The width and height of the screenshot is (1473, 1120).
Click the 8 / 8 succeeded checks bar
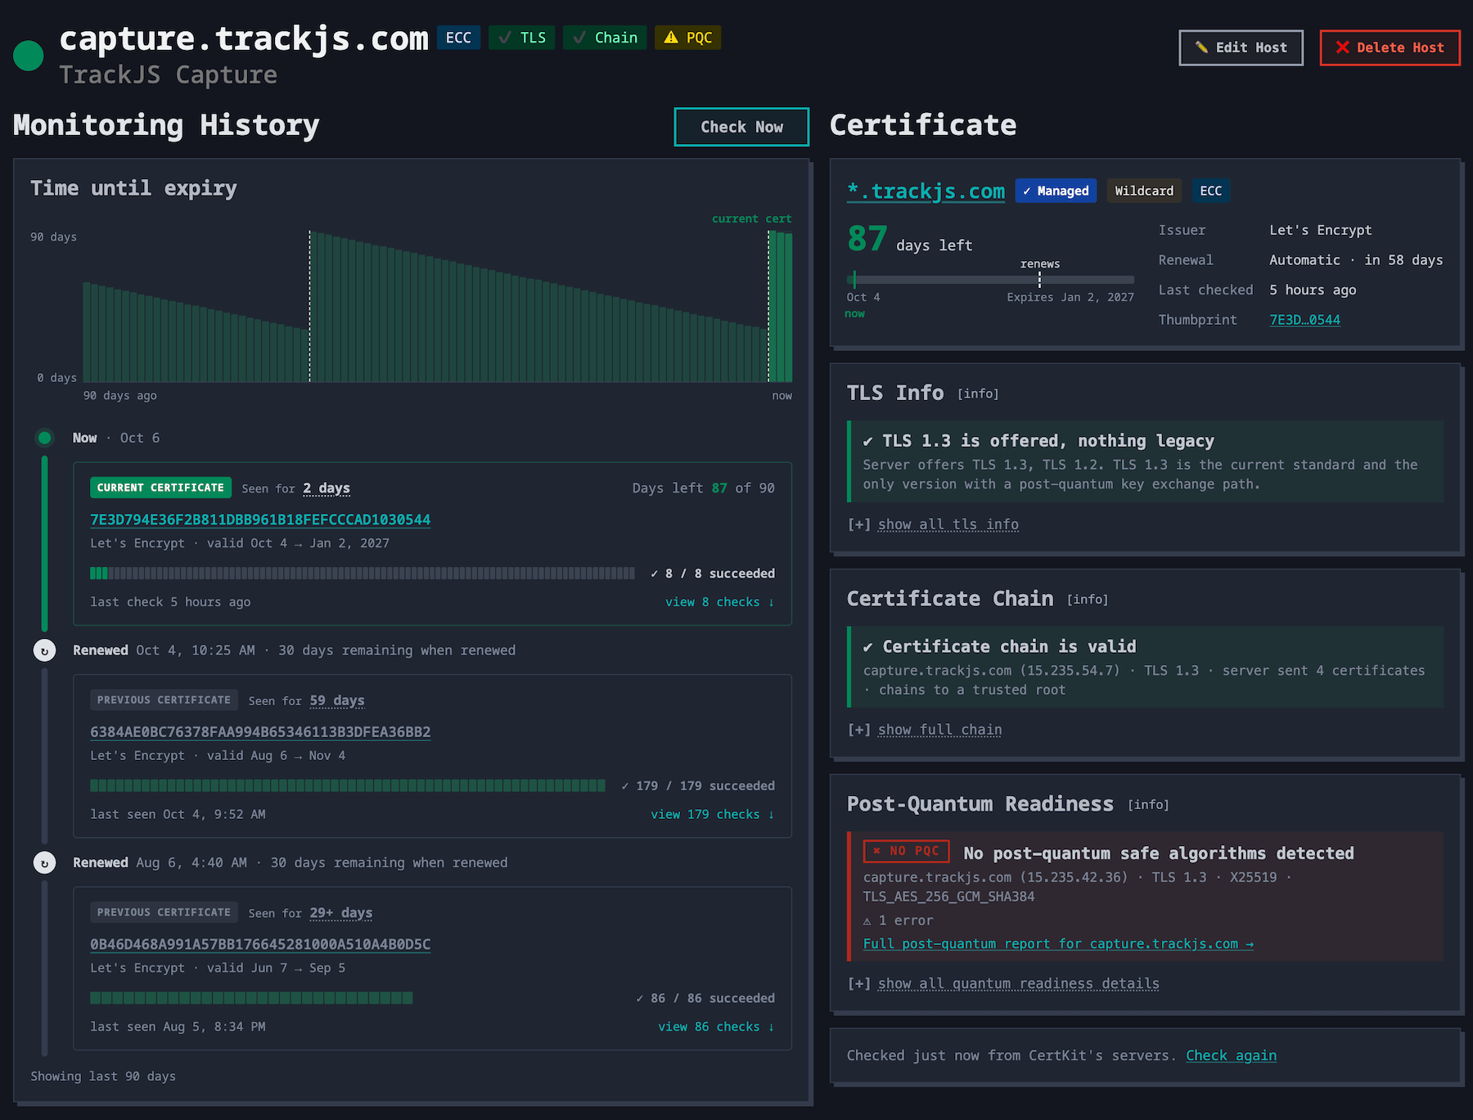coord(362,573)
